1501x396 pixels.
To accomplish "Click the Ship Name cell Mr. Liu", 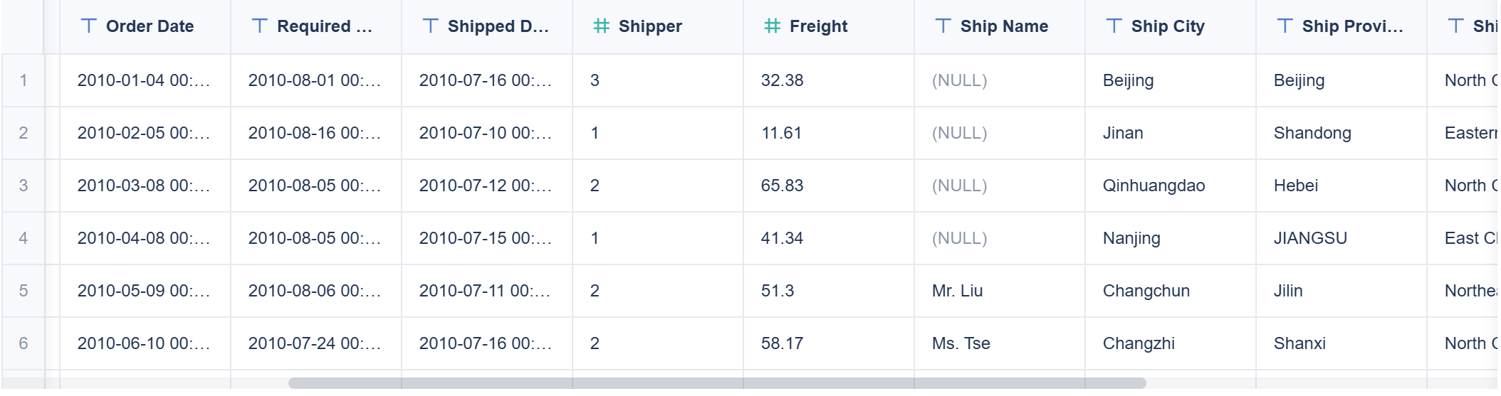I will pos(957,291).
